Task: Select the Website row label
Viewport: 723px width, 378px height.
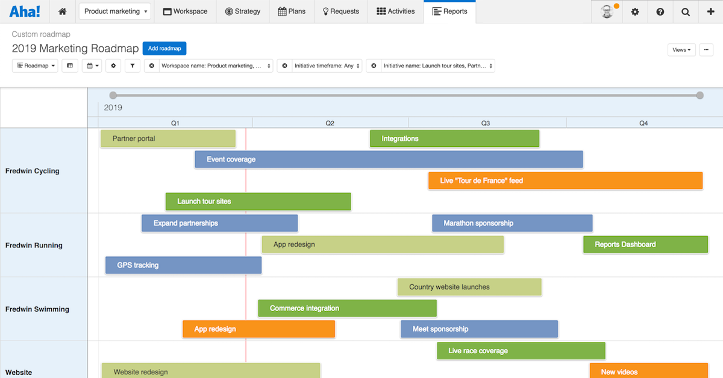Action: (x=19, y=373)
